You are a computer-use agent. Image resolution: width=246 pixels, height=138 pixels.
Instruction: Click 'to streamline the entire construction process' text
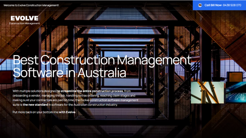[x=90, y=91]
